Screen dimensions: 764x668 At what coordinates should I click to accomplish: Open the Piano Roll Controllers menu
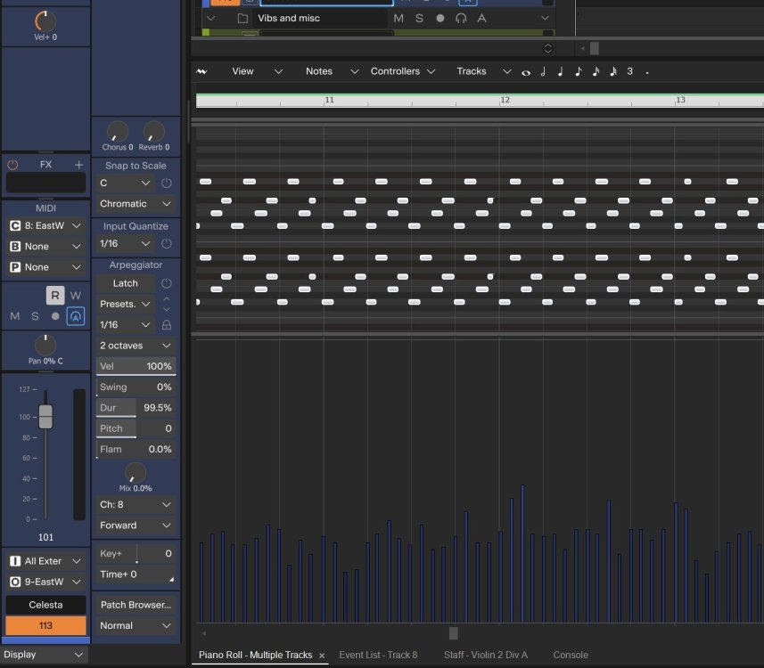(402, 71)
